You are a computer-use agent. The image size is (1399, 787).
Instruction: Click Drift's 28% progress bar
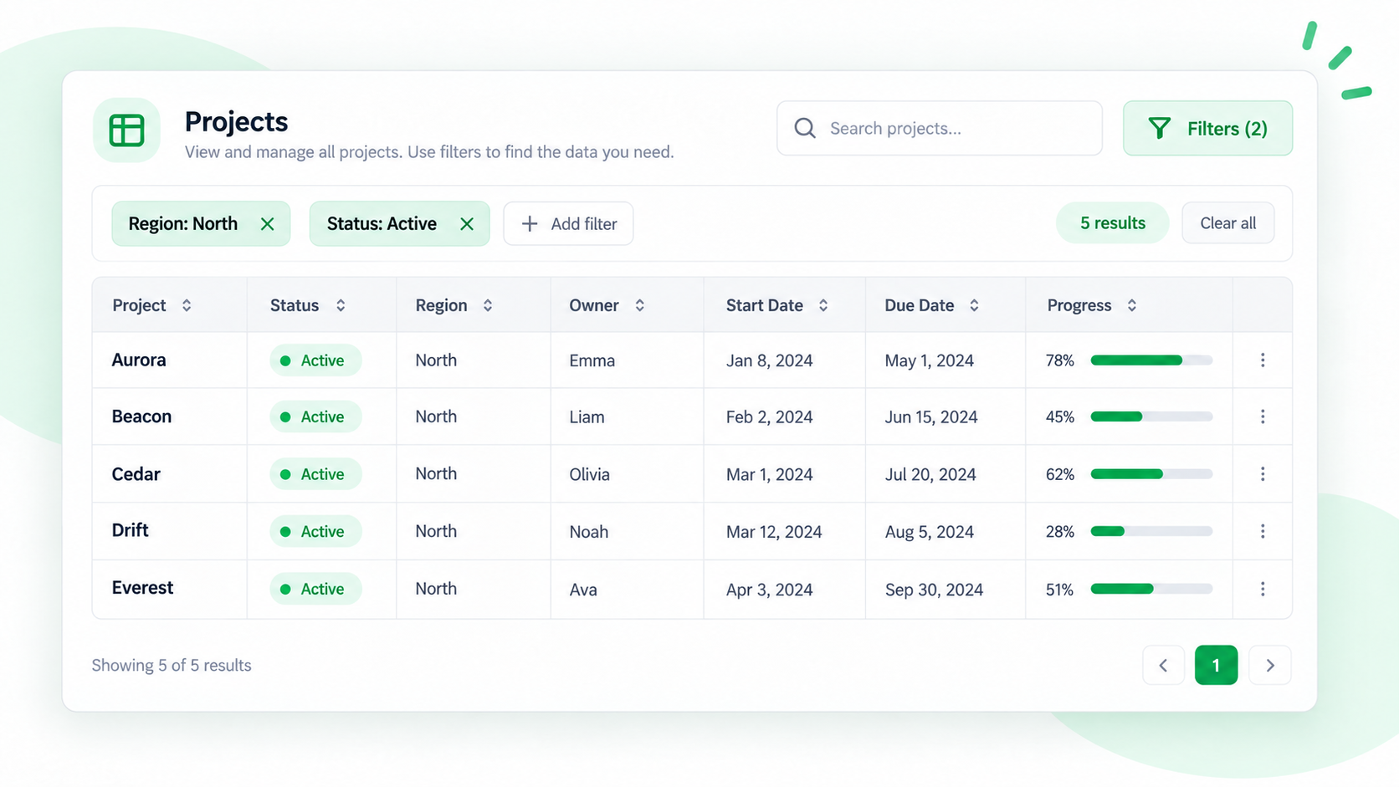[x=1151, y=531]
